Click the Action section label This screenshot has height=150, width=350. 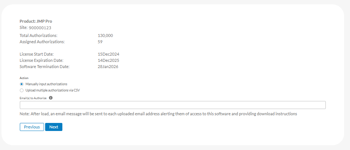point(24,78)
